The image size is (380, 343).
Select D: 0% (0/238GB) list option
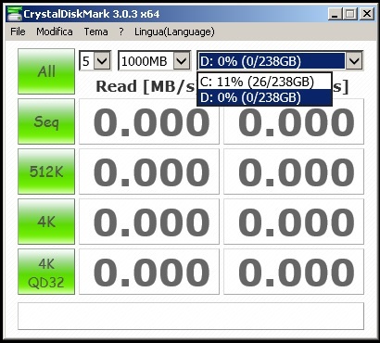coord(264,97)
